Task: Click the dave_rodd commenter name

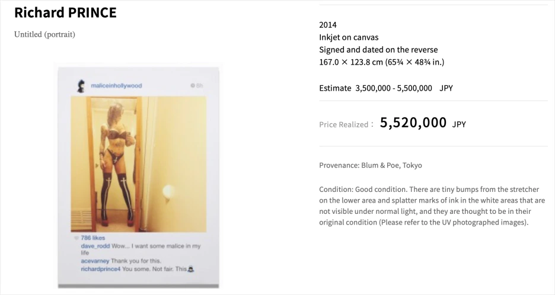Action: coord(95,246)
